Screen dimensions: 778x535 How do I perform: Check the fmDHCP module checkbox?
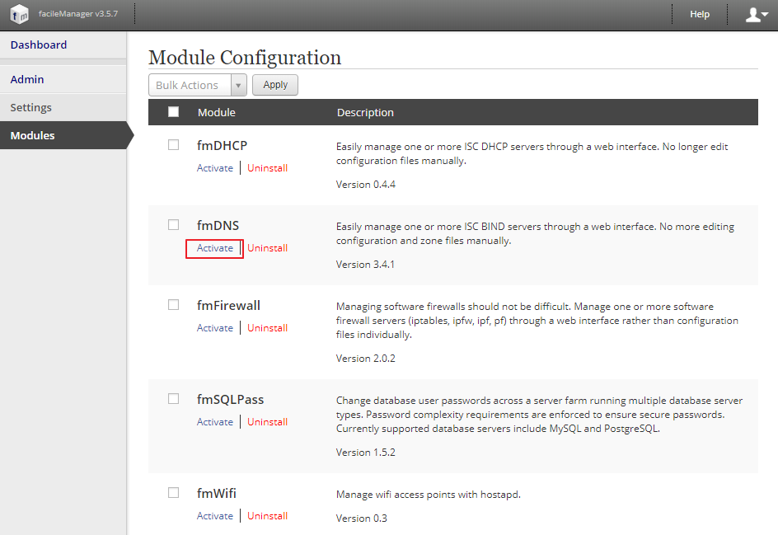(173, 145)
